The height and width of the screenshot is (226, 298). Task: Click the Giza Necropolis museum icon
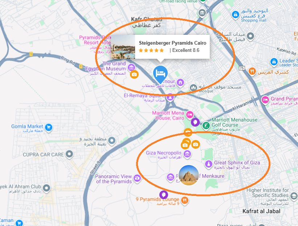(x=187, y=154)
